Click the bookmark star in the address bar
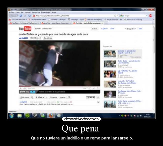The height and width of the screenshot is (146, 163). coord(115,16)
